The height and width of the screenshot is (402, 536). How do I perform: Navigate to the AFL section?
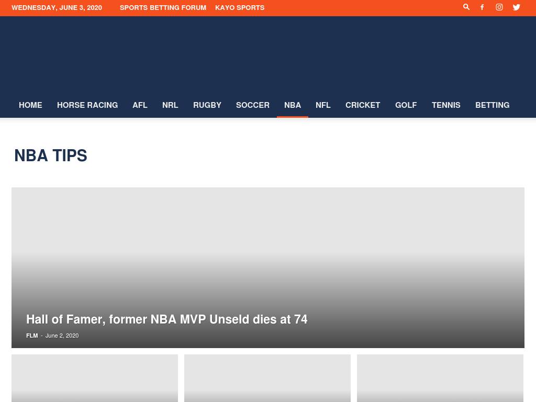140,105
